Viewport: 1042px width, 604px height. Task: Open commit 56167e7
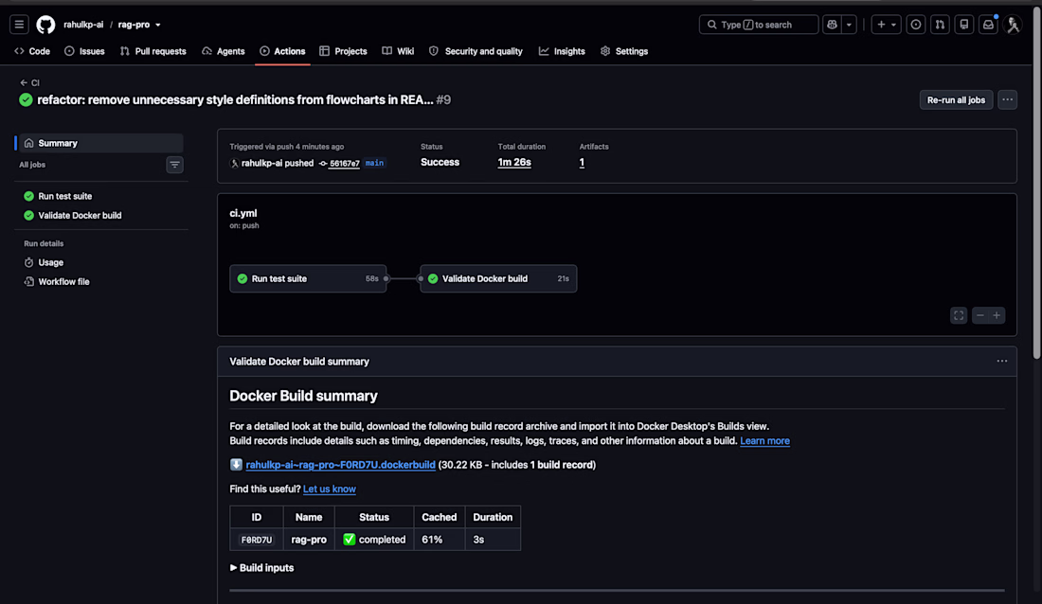(x=344, y=164)
